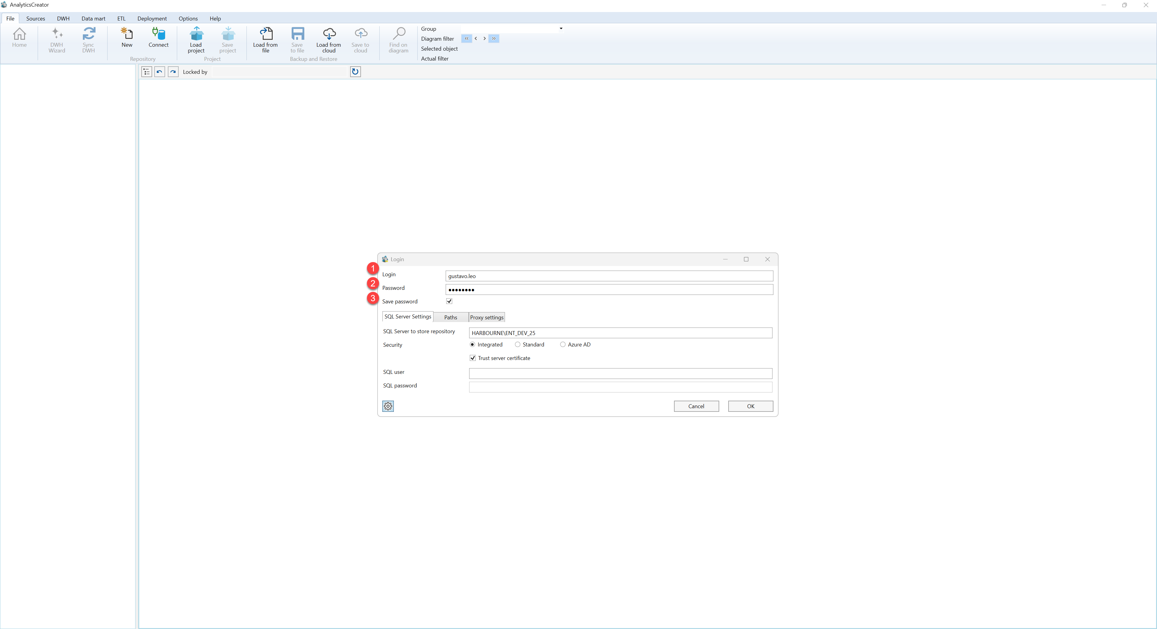Click SQL Server to store repository field

tap(620, 333)
